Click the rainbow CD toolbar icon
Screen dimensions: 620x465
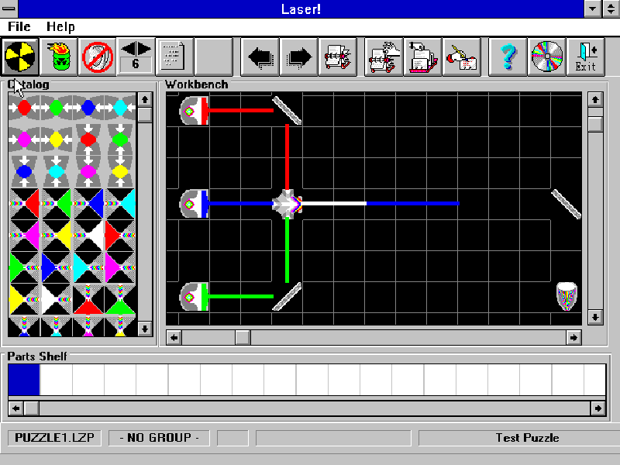(x=546, y=56)
